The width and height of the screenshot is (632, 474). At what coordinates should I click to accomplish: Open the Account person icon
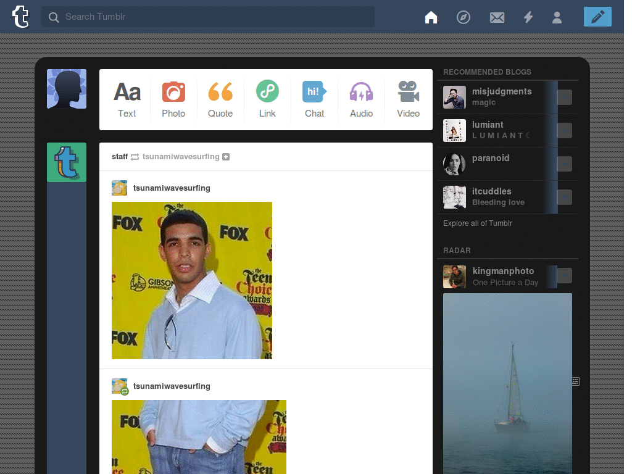557,17
